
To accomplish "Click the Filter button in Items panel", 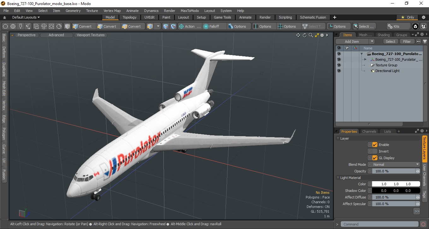I will 407,42.
